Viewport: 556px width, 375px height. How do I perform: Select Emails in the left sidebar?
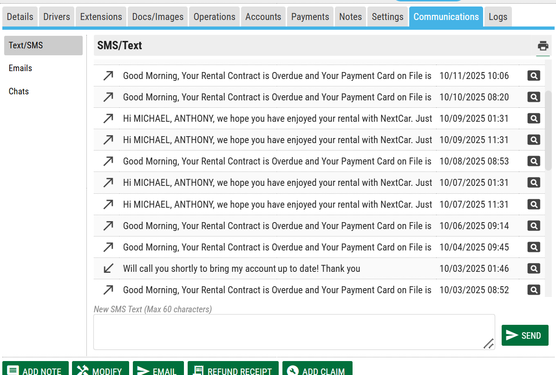(x=20, y=68)
